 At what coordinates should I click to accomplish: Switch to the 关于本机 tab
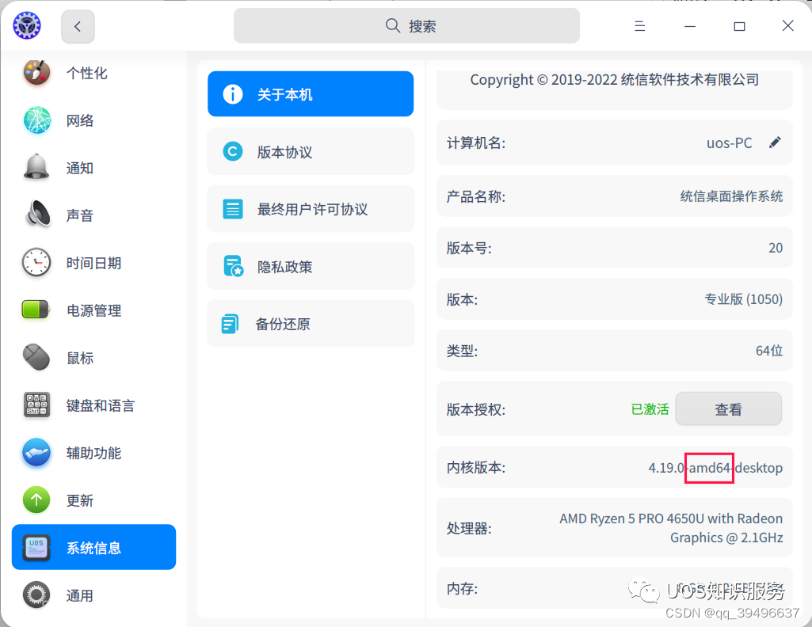click(310, 93)
